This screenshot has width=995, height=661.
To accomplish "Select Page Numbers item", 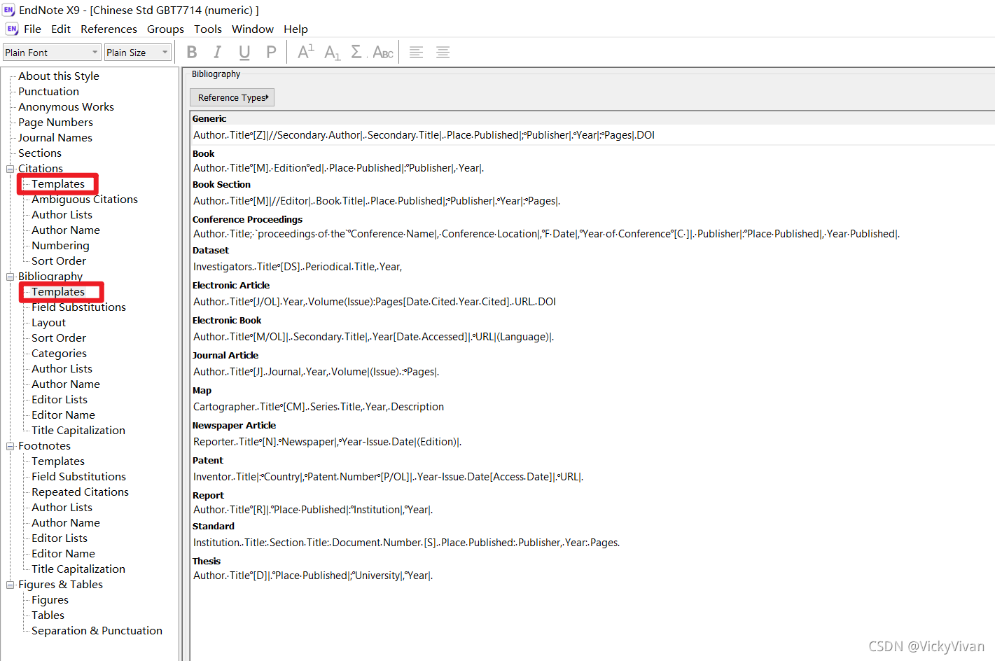I will (55, 122).
